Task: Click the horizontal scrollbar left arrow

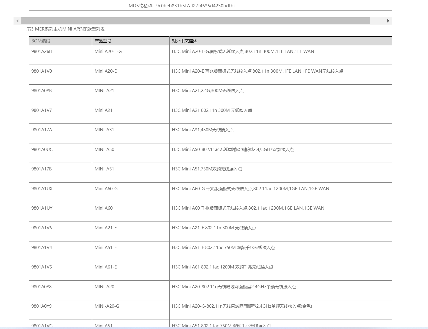Action: pos(17,21)
